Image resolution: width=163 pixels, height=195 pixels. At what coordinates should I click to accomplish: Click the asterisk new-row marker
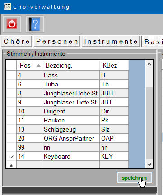pos(11,165)
